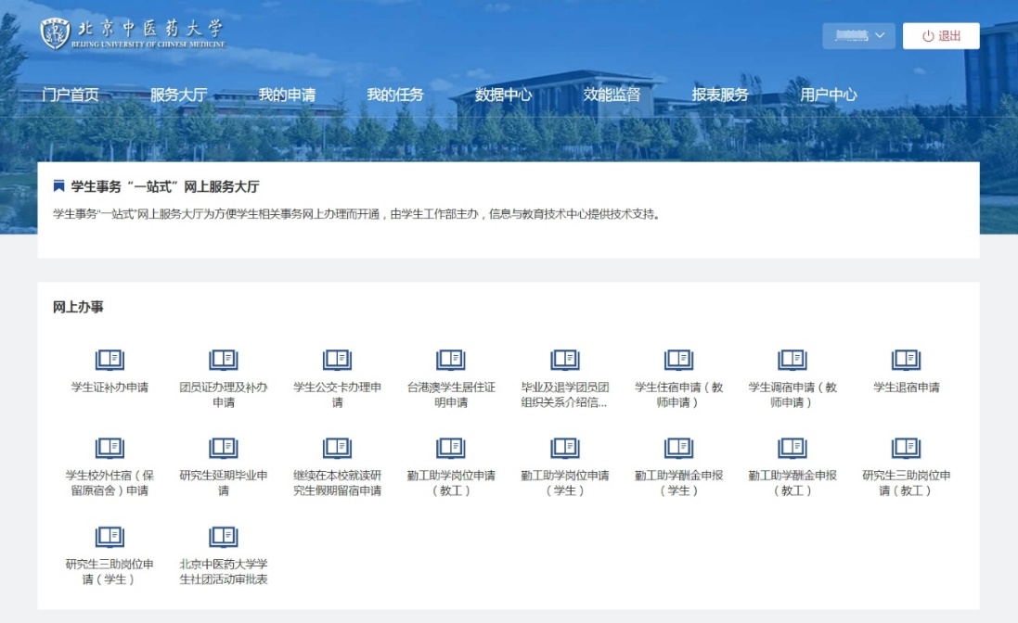This screenshot has height=623, width=1018.
Task: Open the 服务大厅 menu item
Action: (x=178, y=95)
